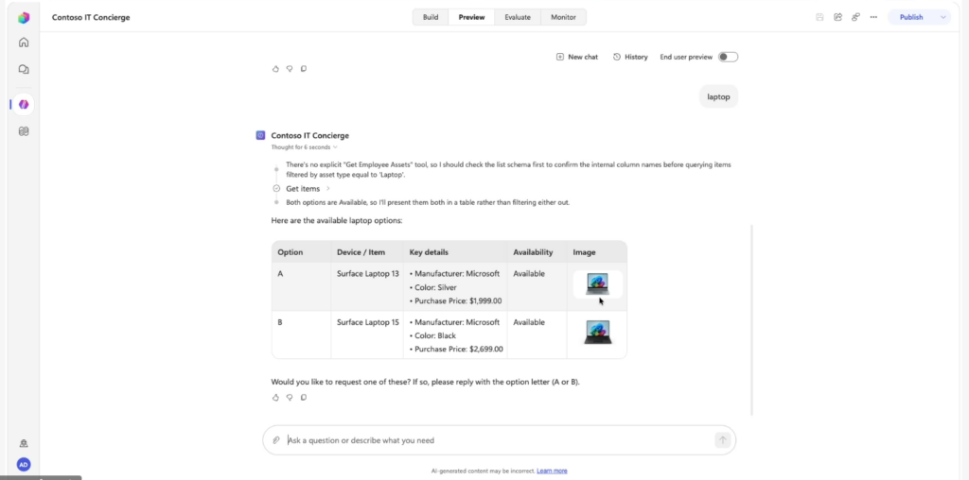
Task: Switch to the Evaluate tab
Action: 518,17
